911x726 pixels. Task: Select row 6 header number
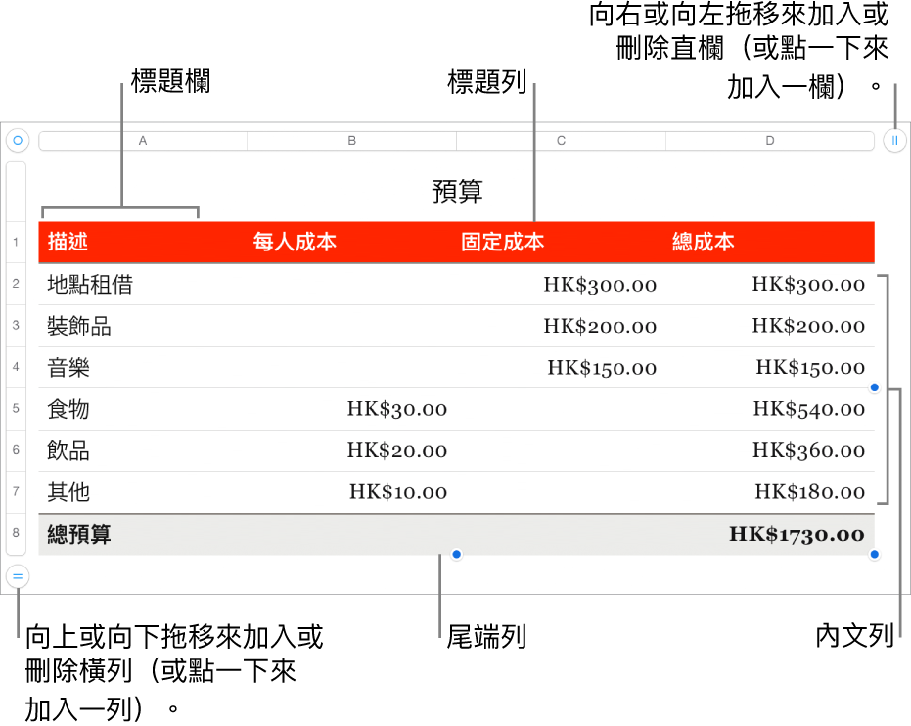[16, 450]
